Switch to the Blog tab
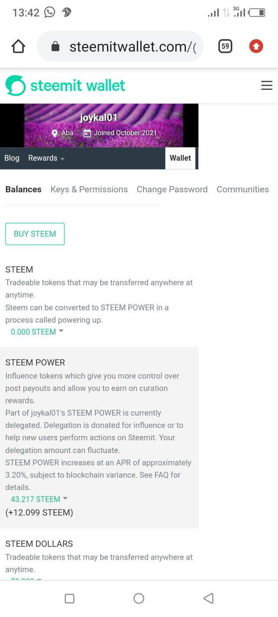The height and width of the screenshot is (617, 278). point(12,158)
